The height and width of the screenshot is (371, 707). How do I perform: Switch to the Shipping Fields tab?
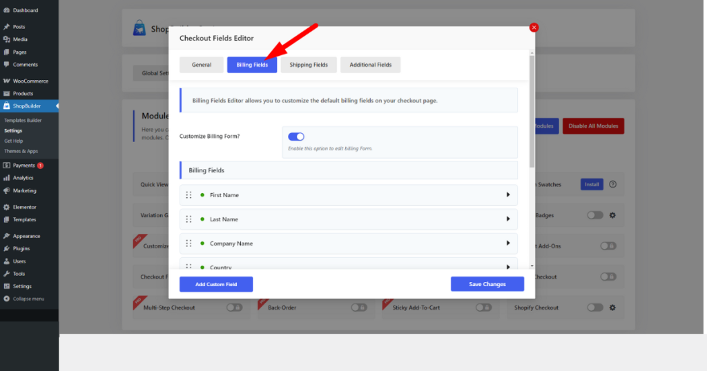(309, 65)
